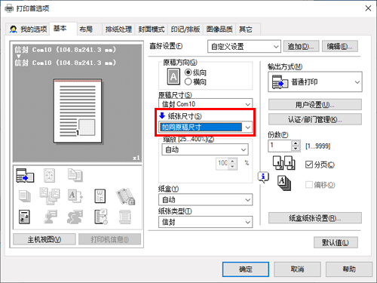Screen dimensions: 377x283
Task: Switch to 封面模式 tab
Action: pyautogui.click(x=152, y=29)
